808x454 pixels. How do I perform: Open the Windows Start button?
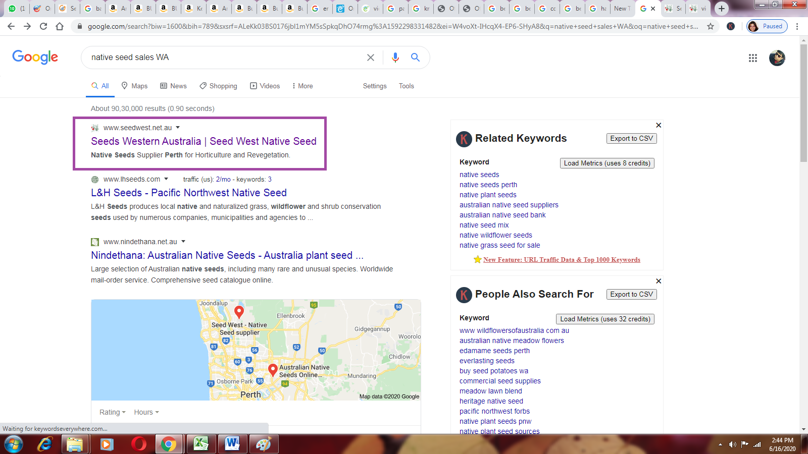pyautogui.click(x=14, y=444)
